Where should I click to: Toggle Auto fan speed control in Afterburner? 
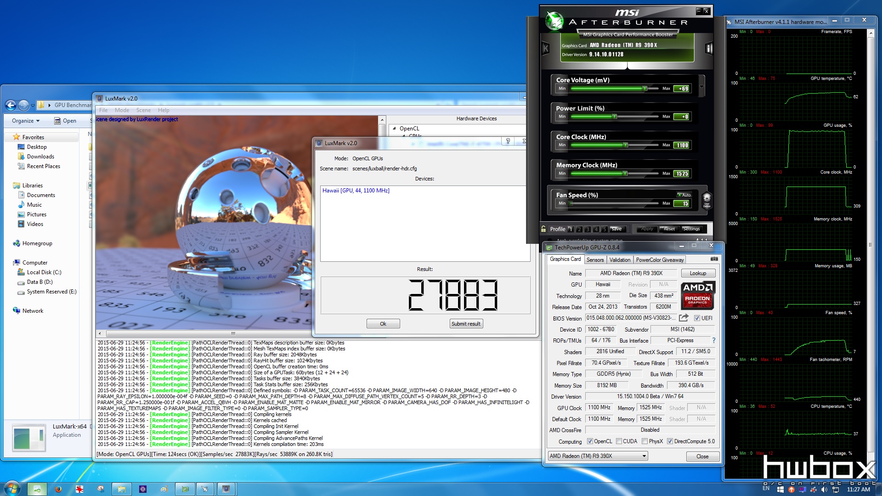pyautogui.click(x=683, y=194)
